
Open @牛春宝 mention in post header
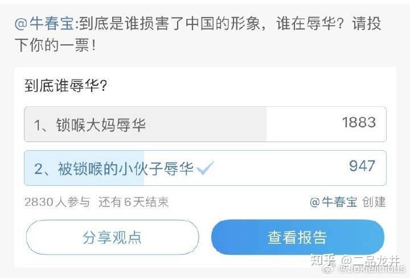(44, 24)
